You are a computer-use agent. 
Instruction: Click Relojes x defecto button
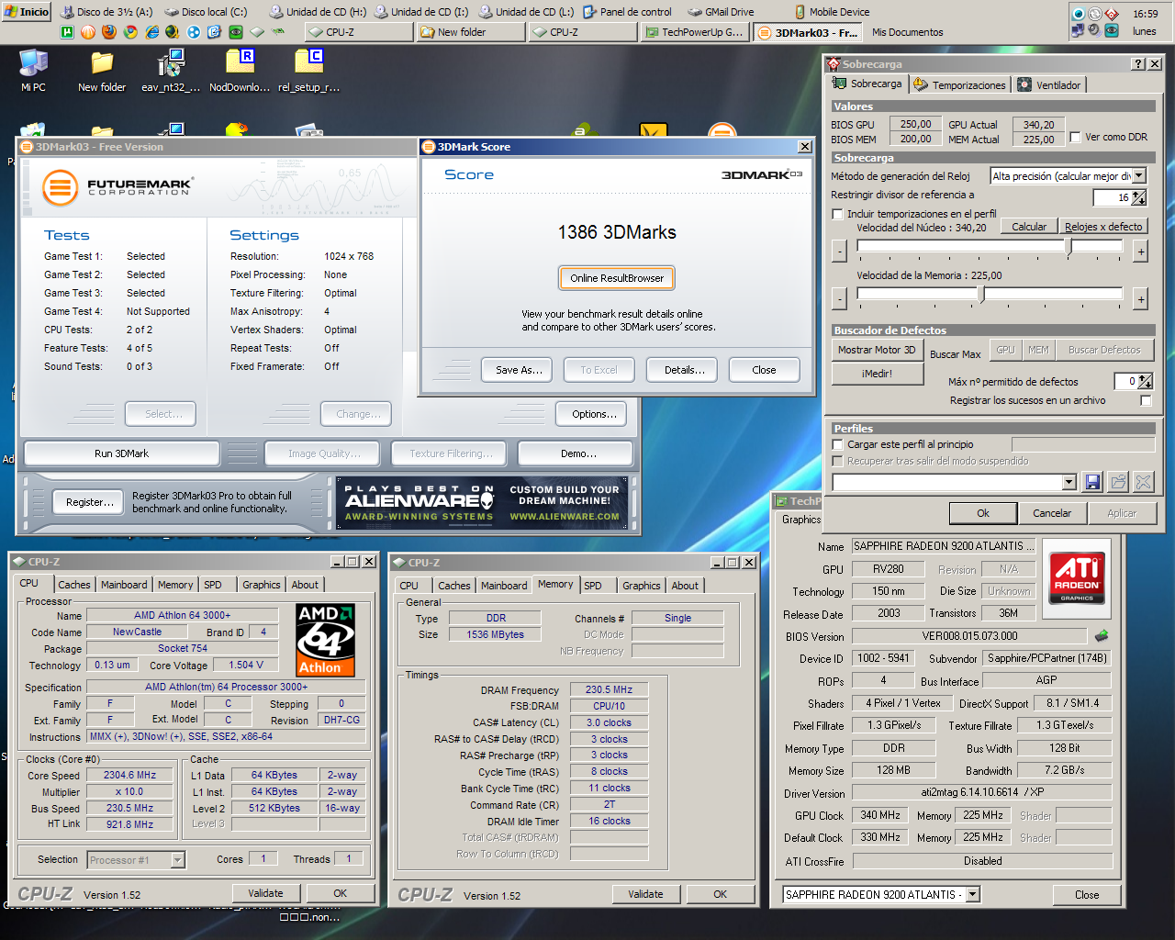coord(1103,227)
